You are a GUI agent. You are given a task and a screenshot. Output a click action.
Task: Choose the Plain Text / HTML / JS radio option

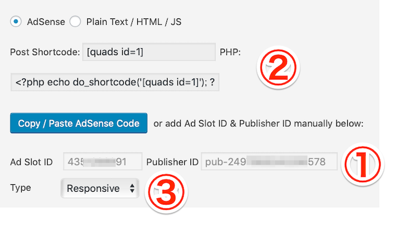tap(75, 21)
